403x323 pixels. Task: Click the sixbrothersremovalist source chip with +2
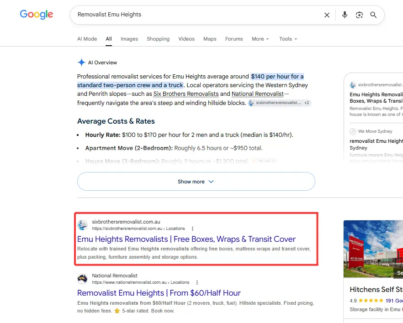[x=279, y=103]
